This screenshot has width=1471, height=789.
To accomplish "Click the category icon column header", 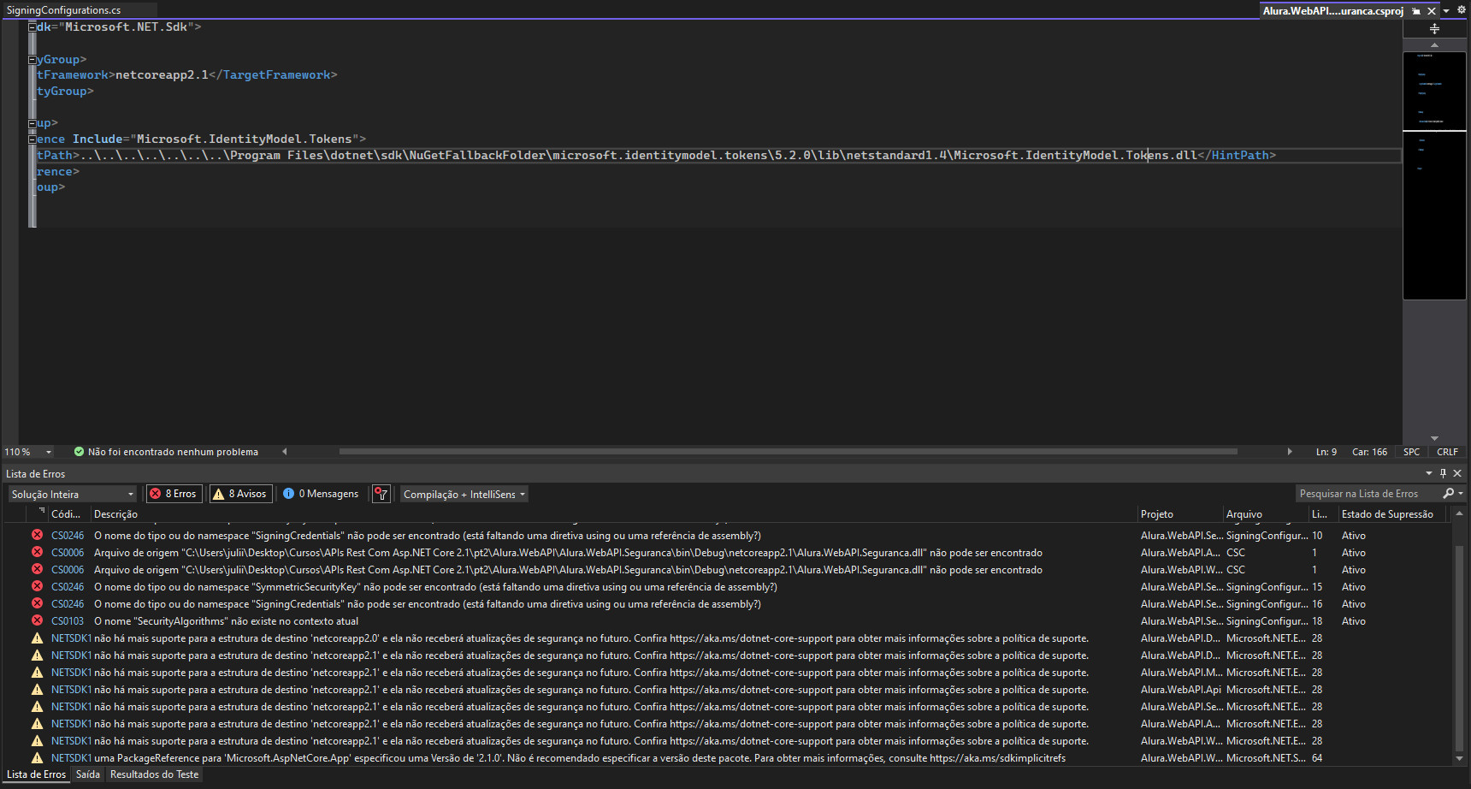I will (38, 513).
